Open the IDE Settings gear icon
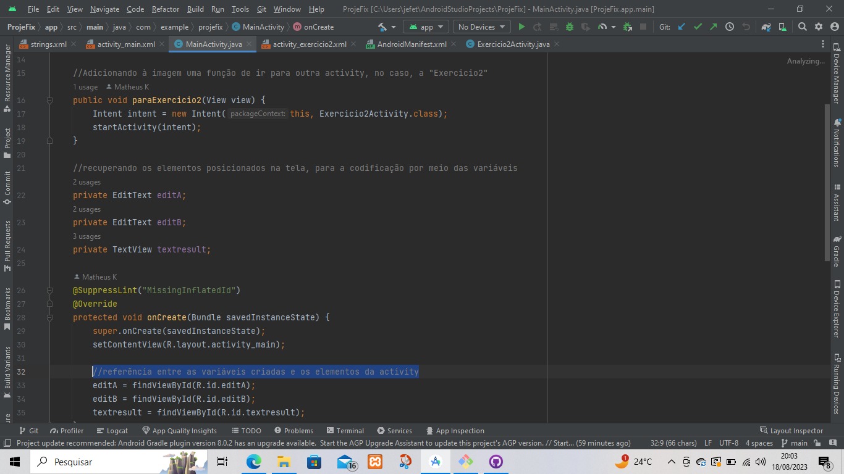844x474 pixels. 819,27
